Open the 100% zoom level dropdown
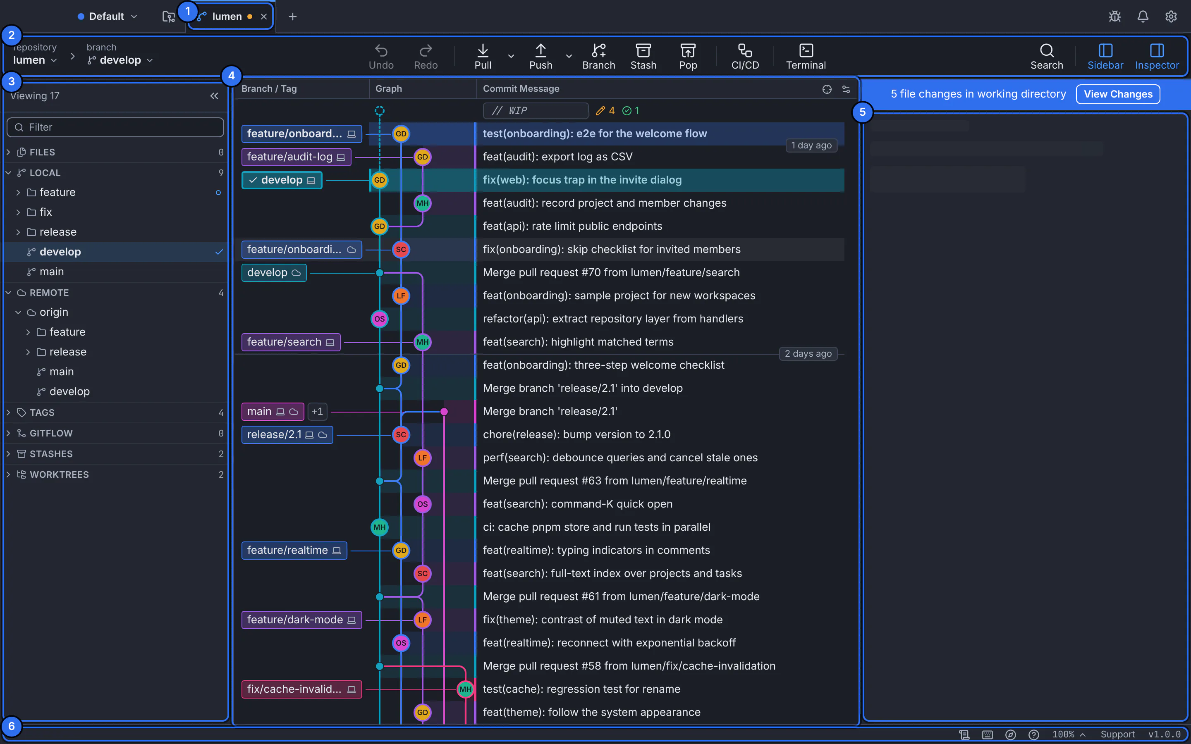This screenshot has width=1191, height=744. pos(1069,734)
